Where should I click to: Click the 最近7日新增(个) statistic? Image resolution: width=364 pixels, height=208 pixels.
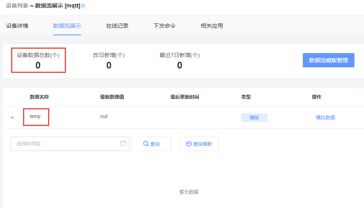tap(180, 61)
